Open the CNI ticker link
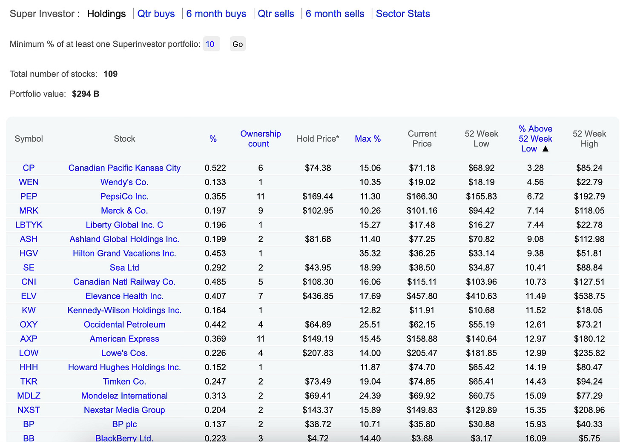The width and height of the screenshot is (620, 442). tap(29, 282)
